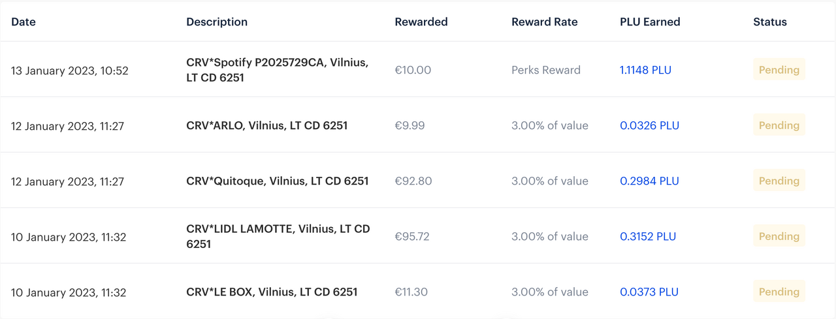Image resolution: width=836 pixels, height=319 pixels.
Task: Click Pending badge on LE BOX row
Action: click(x=779, y=292)
